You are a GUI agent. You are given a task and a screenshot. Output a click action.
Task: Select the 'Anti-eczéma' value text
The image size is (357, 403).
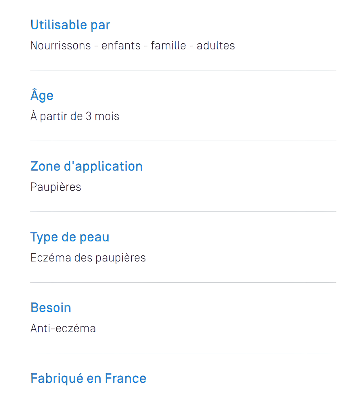point(63,328)
